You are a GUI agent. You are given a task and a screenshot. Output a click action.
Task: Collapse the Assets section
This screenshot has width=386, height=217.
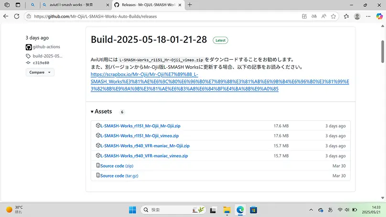101,112
